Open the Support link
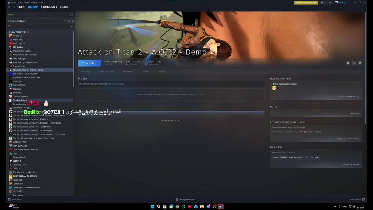The image size is (373, 210). (x=161, y=71)
